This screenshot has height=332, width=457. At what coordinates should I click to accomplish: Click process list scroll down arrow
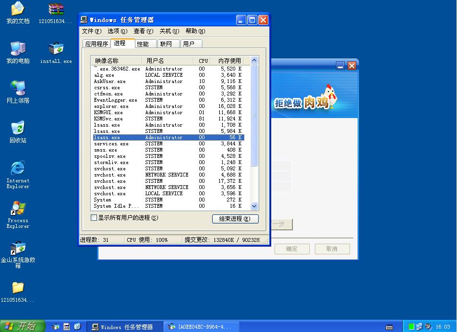(x=254, y=206)
